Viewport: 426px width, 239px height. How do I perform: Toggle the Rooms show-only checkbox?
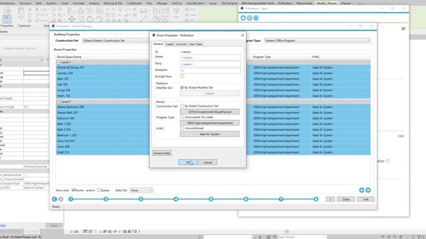click(x=73, y=191)
